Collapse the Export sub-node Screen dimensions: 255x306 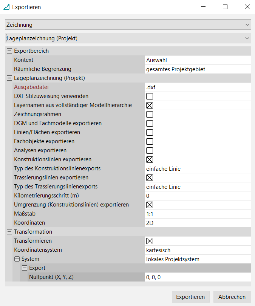coord(24,268)
